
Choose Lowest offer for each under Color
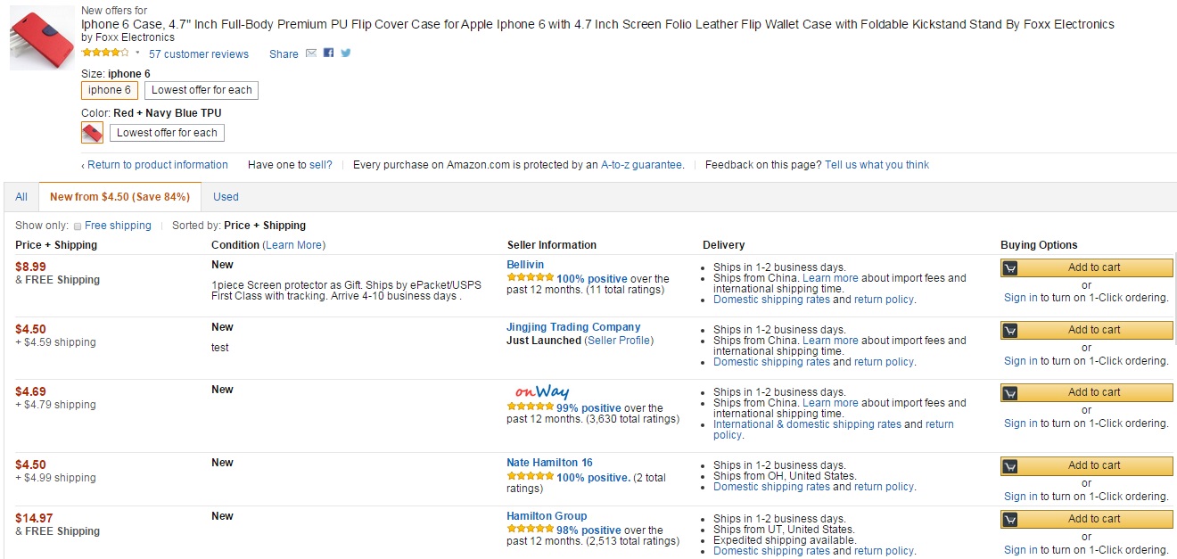click(x=167, y=133)
